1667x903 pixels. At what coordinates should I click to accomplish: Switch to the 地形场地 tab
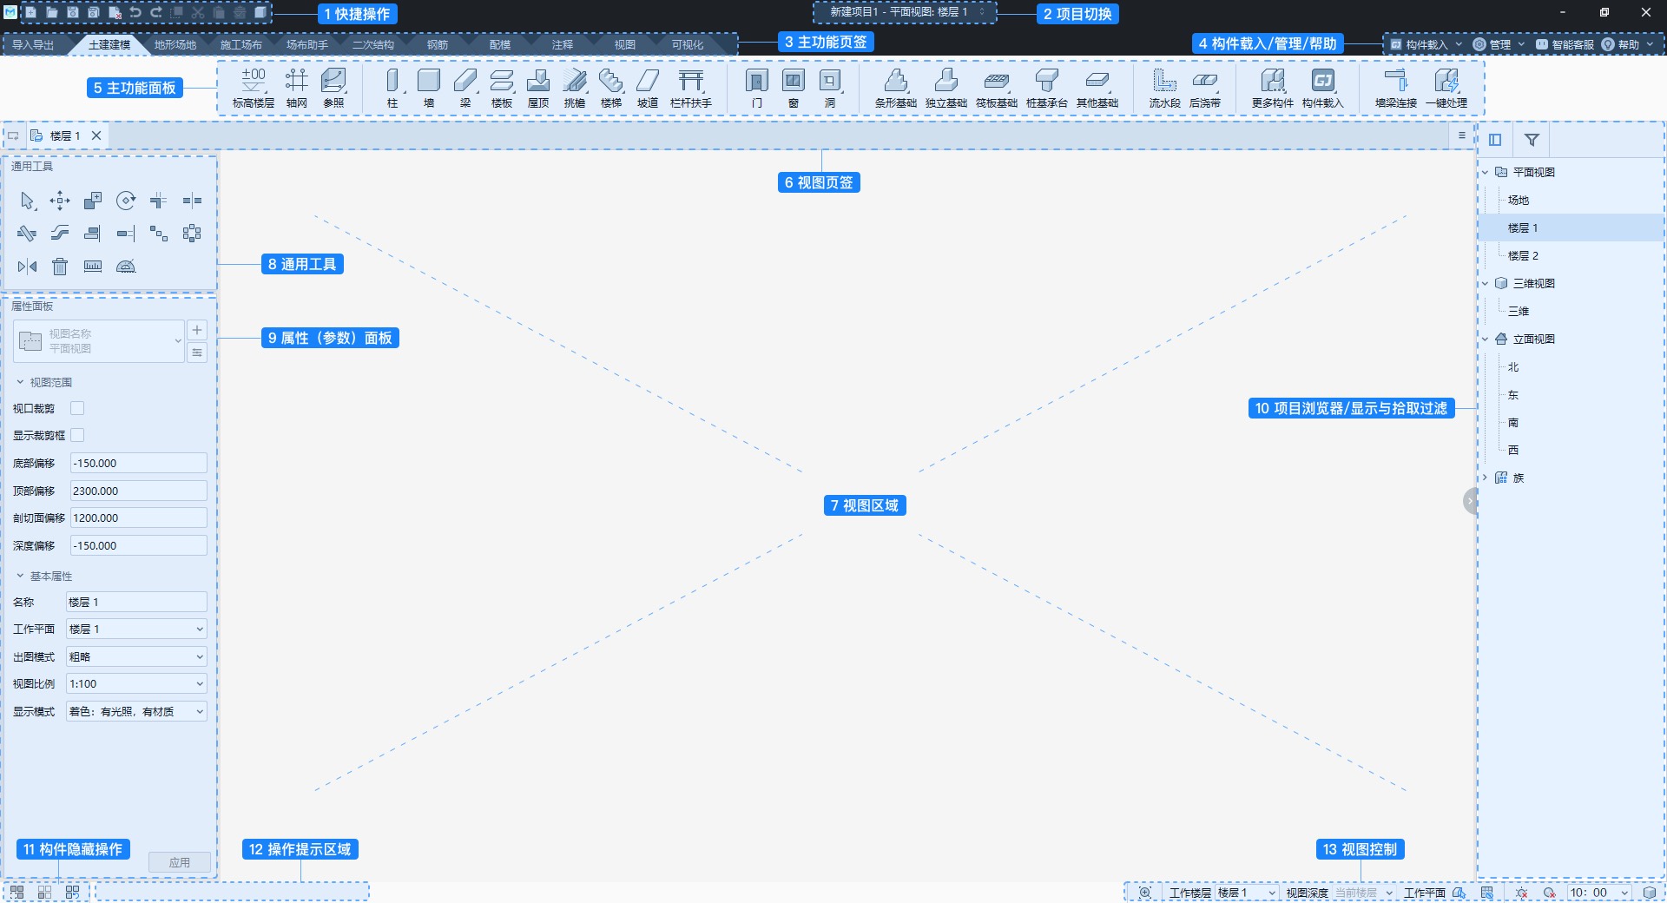175,44
